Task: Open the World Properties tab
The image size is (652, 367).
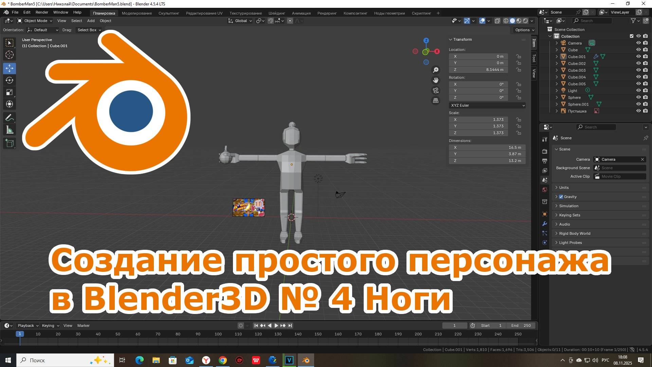Action: 545,189
